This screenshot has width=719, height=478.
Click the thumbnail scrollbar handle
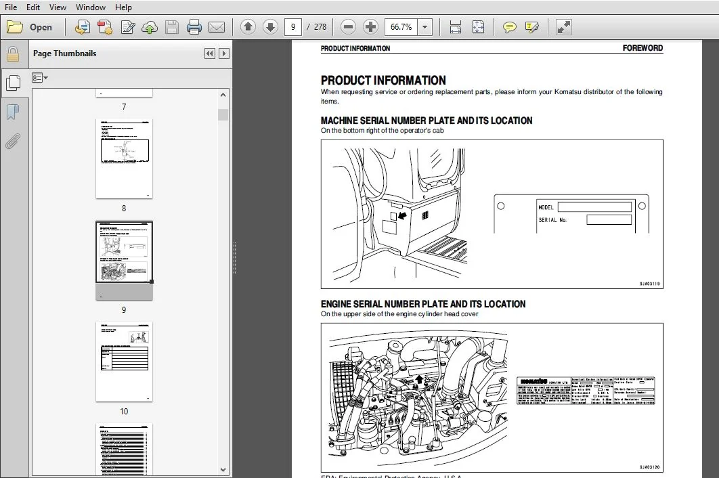coord(223,114)
